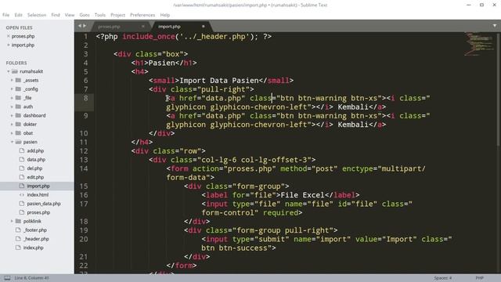
Task: Click the code file icon of index.html
Action: (x=22, y=195)
